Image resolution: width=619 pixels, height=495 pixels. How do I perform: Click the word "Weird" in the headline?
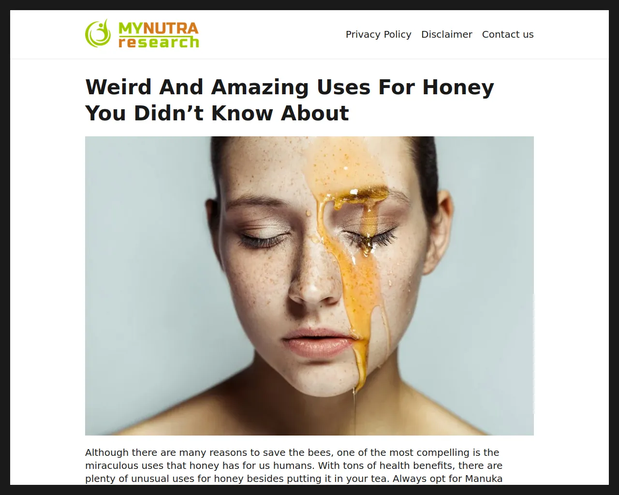point(118,87)
